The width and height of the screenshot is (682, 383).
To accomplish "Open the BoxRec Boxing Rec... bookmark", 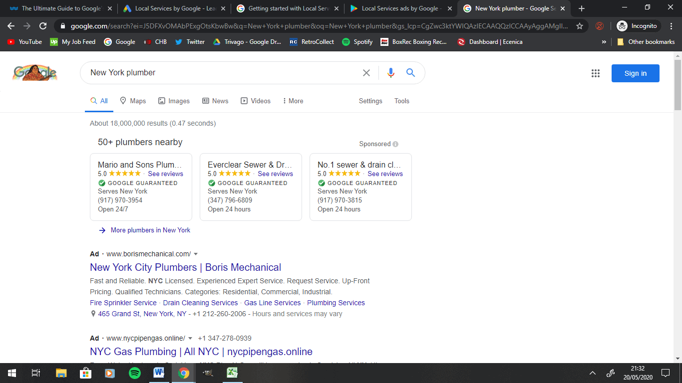I will 413,42.
